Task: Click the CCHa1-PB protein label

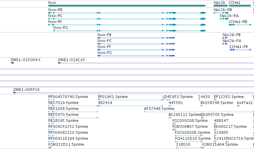Action: pos(238,47)
